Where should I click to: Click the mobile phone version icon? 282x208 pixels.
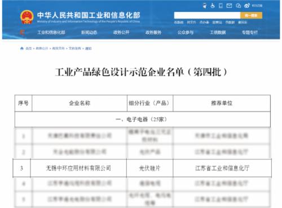(221, 6)
